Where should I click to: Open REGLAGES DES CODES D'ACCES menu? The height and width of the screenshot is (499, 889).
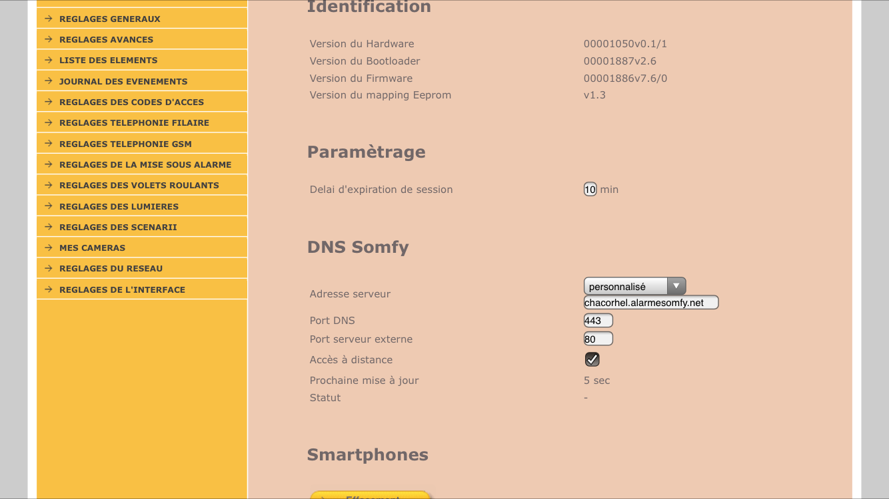click(131, 102)
